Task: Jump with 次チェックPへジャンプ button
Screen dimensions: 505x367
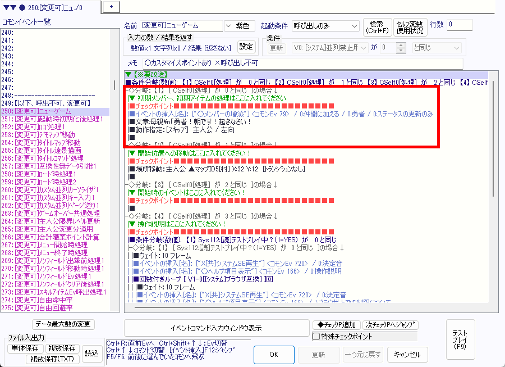Action: 391,325
